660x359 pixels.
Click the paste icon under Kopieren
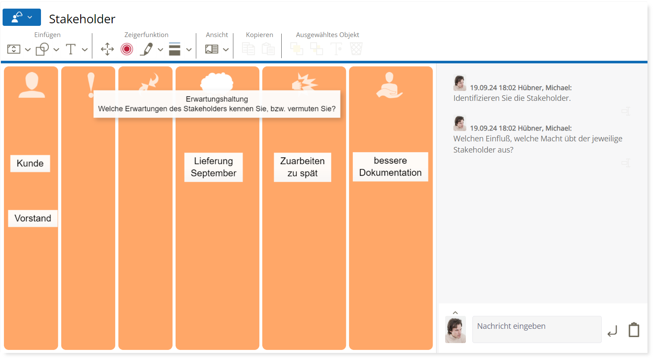268,49
